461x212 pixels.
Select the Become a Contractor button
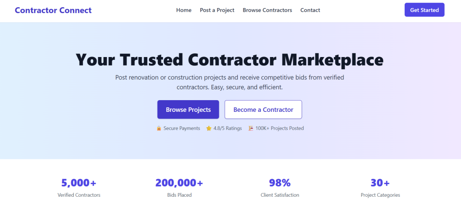point(263,110)
